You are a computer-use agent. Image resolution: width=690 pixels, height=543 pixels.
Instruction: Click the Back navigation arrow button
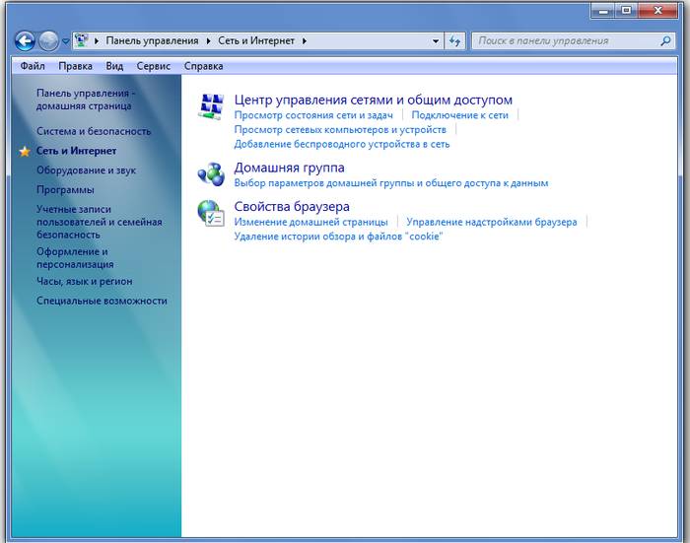click(x=25, y=41)
